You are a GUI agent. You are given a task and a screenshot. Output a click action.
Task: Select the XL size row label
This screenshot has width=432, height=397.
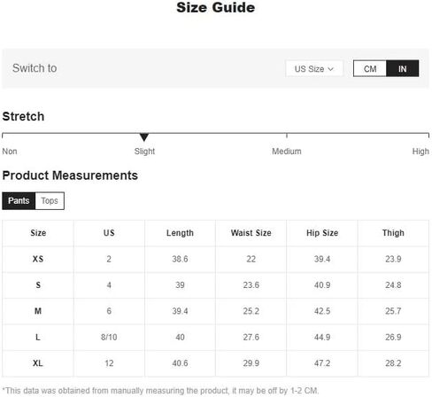tap(38, 363)
